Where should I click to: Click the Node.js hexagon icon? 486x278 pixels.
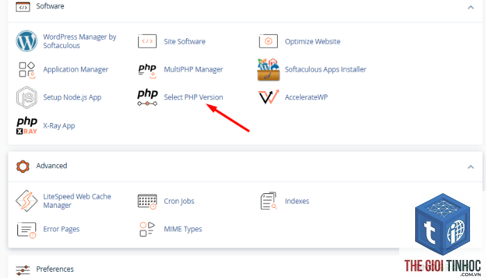pyautogui.click(x=26, y=97)
